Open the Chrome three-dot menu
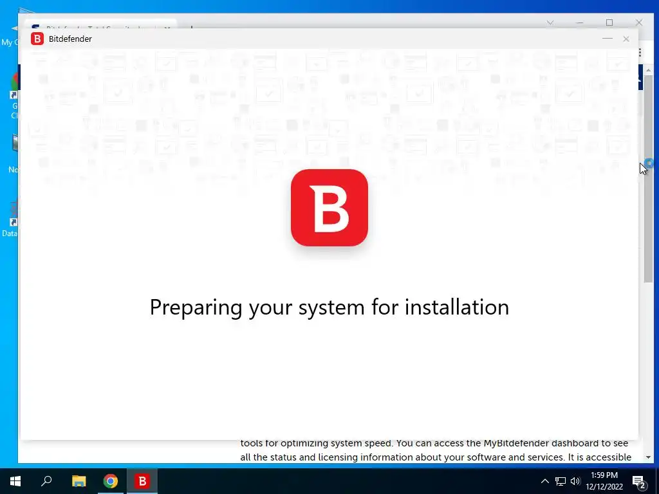 (x=640, y=52)
